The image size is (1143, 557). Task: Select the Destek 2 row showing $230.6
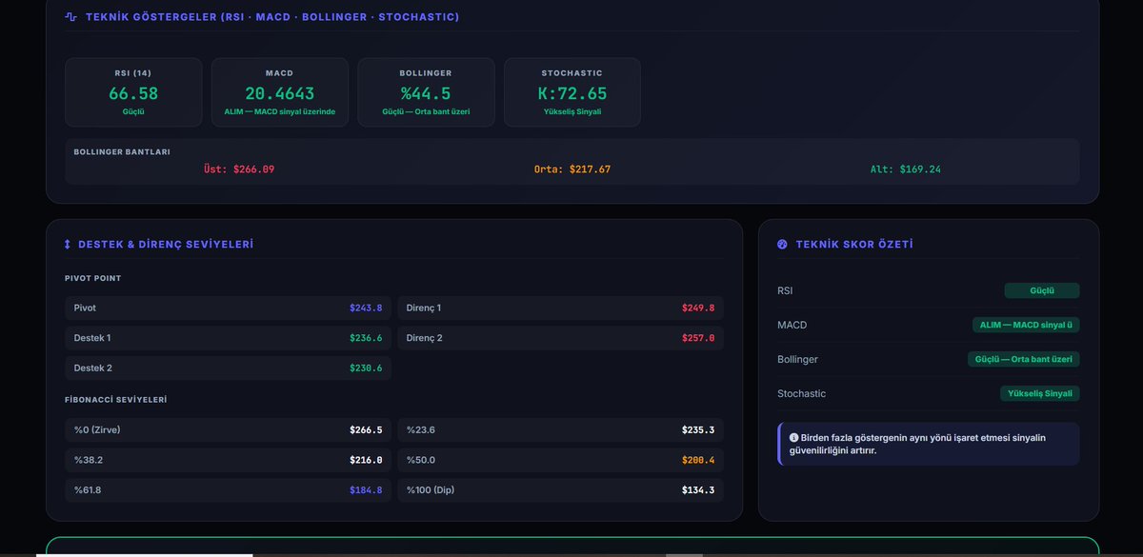(228, 368)
